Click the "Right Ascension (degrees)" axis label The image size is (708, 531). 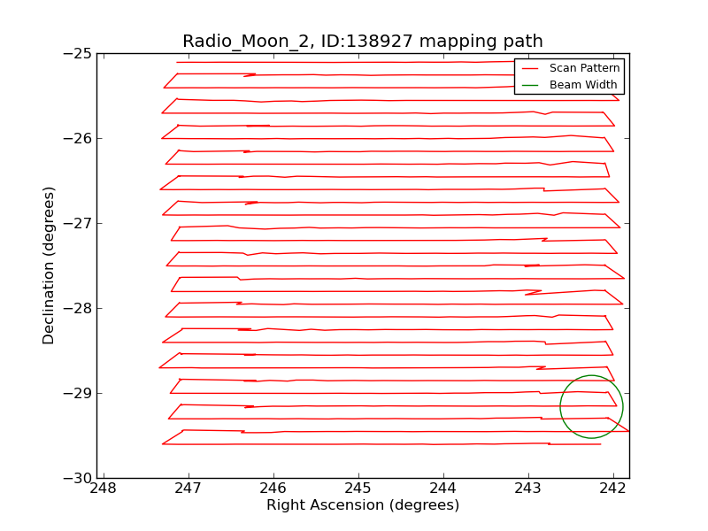(363, 505)
